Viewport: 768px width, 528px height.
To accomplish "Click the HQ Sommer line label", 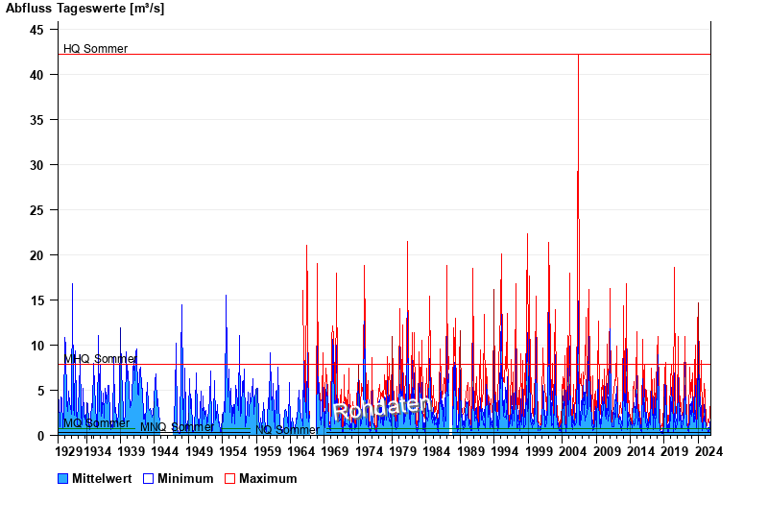I will coord(95,49).
